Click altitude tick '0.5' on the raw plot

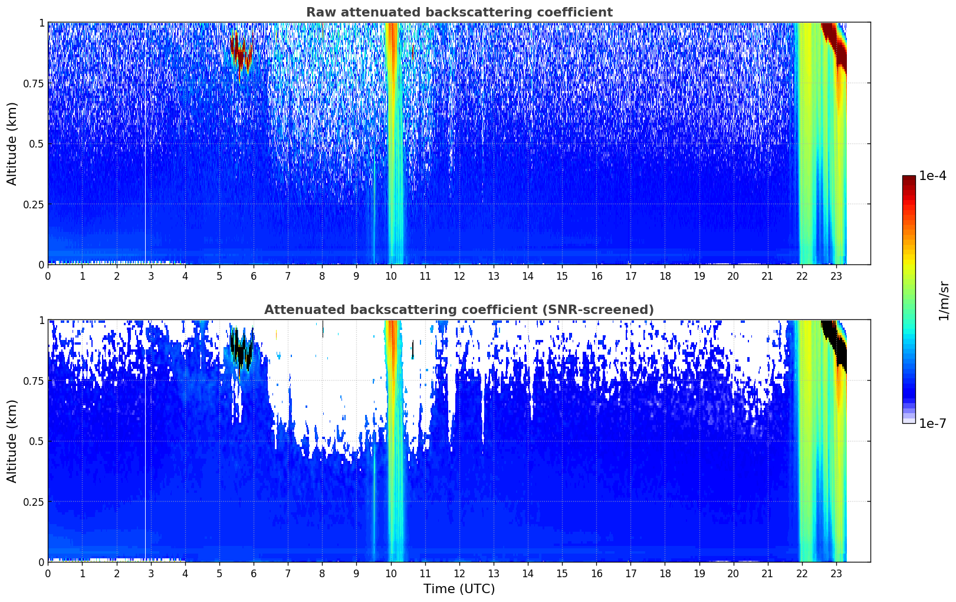(x=37, y=143)
